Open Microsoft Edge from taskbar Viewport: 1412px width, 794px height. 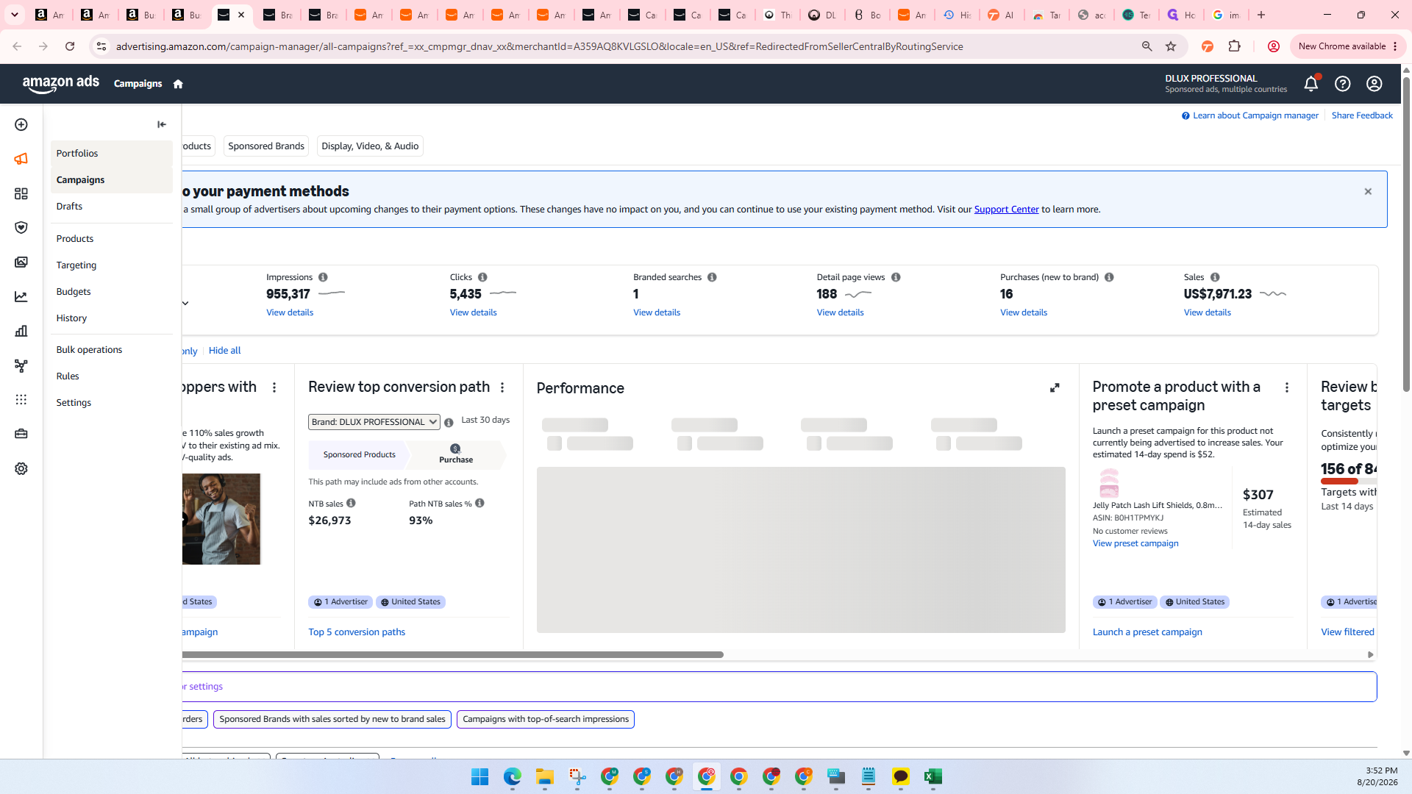click(513, 777)
